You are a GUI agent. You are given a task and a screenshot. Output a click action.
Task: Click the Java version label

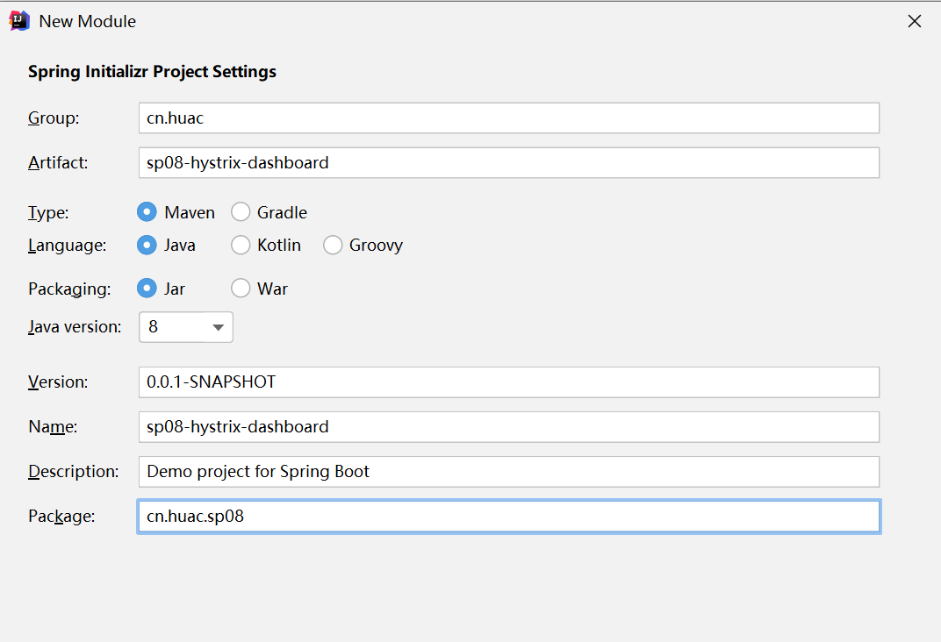pyautogui.click(x=75, y=327)
